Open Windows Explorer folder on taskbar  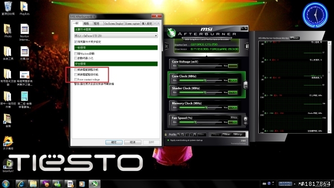click(x=33, y=184)
